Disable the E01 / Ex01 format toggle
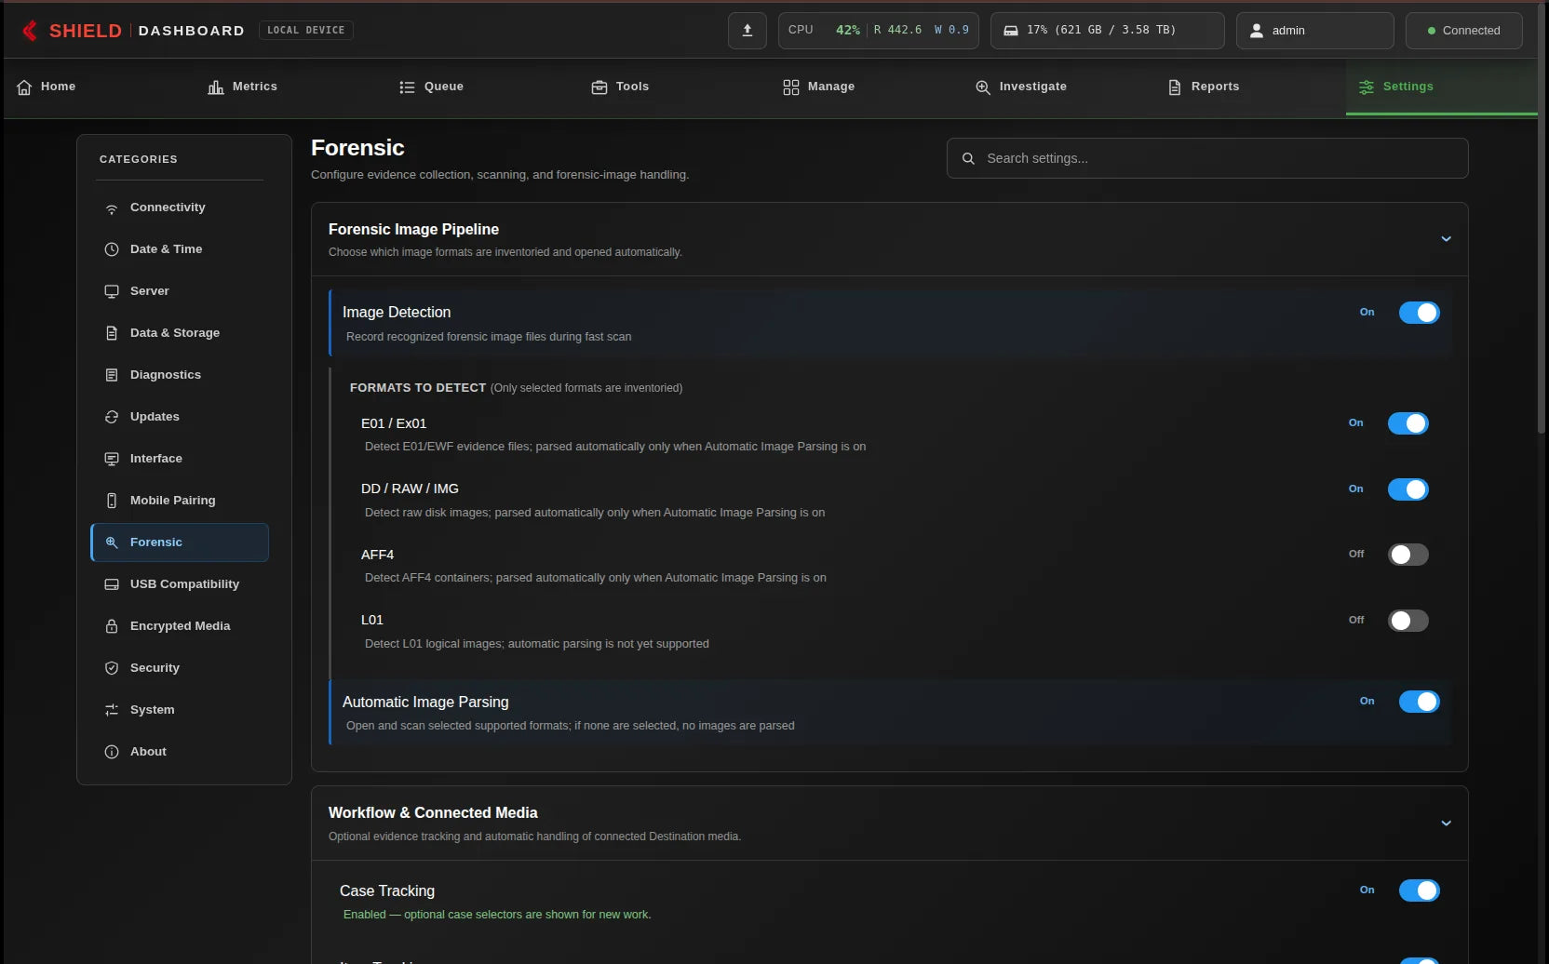Viewport: 1549px width, 964px height. tap(1408, 423)
